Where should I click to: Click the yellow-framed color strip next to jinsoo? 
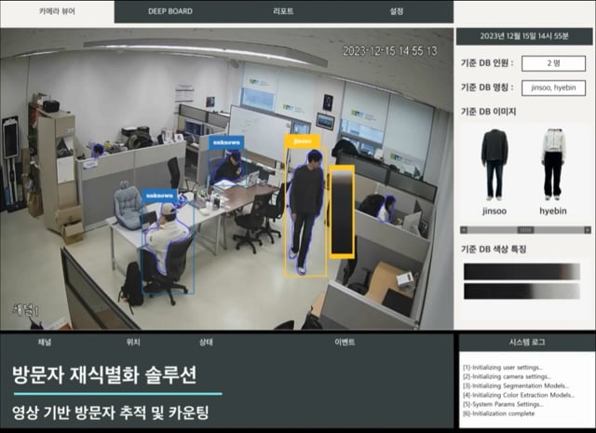(342, 211)
